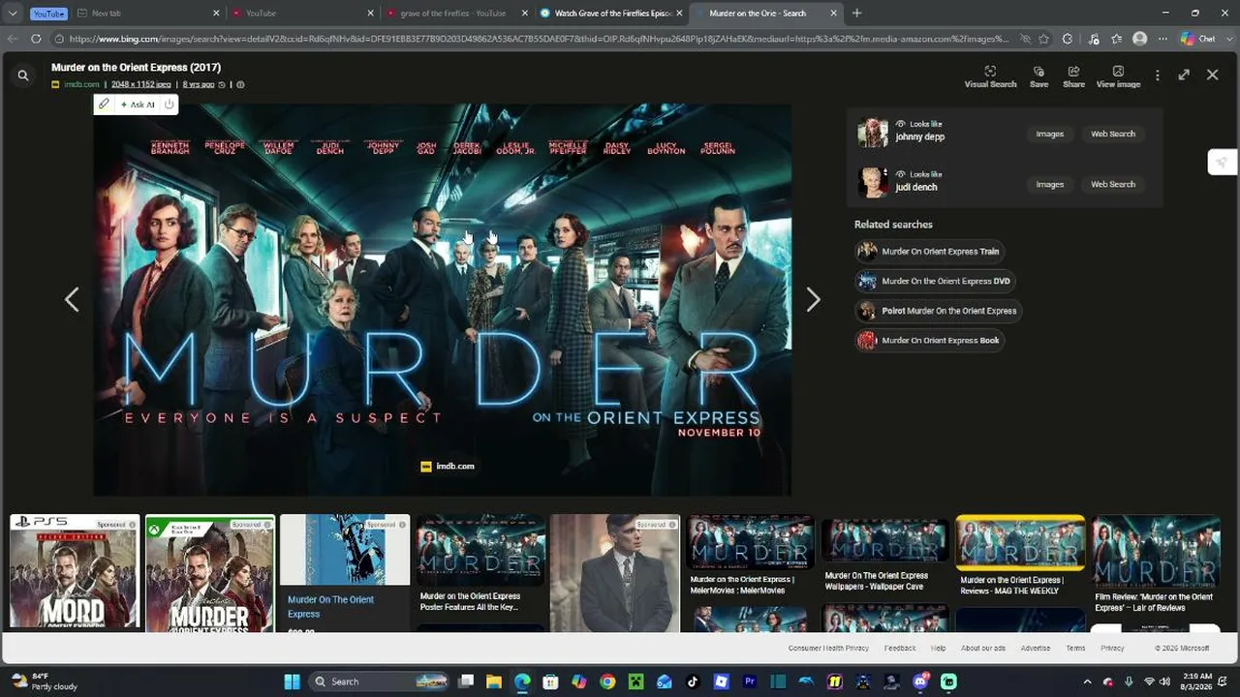
Task: Open the PS5 Mord Orient Express sponsored thumbnail
Action: point(75,573)
